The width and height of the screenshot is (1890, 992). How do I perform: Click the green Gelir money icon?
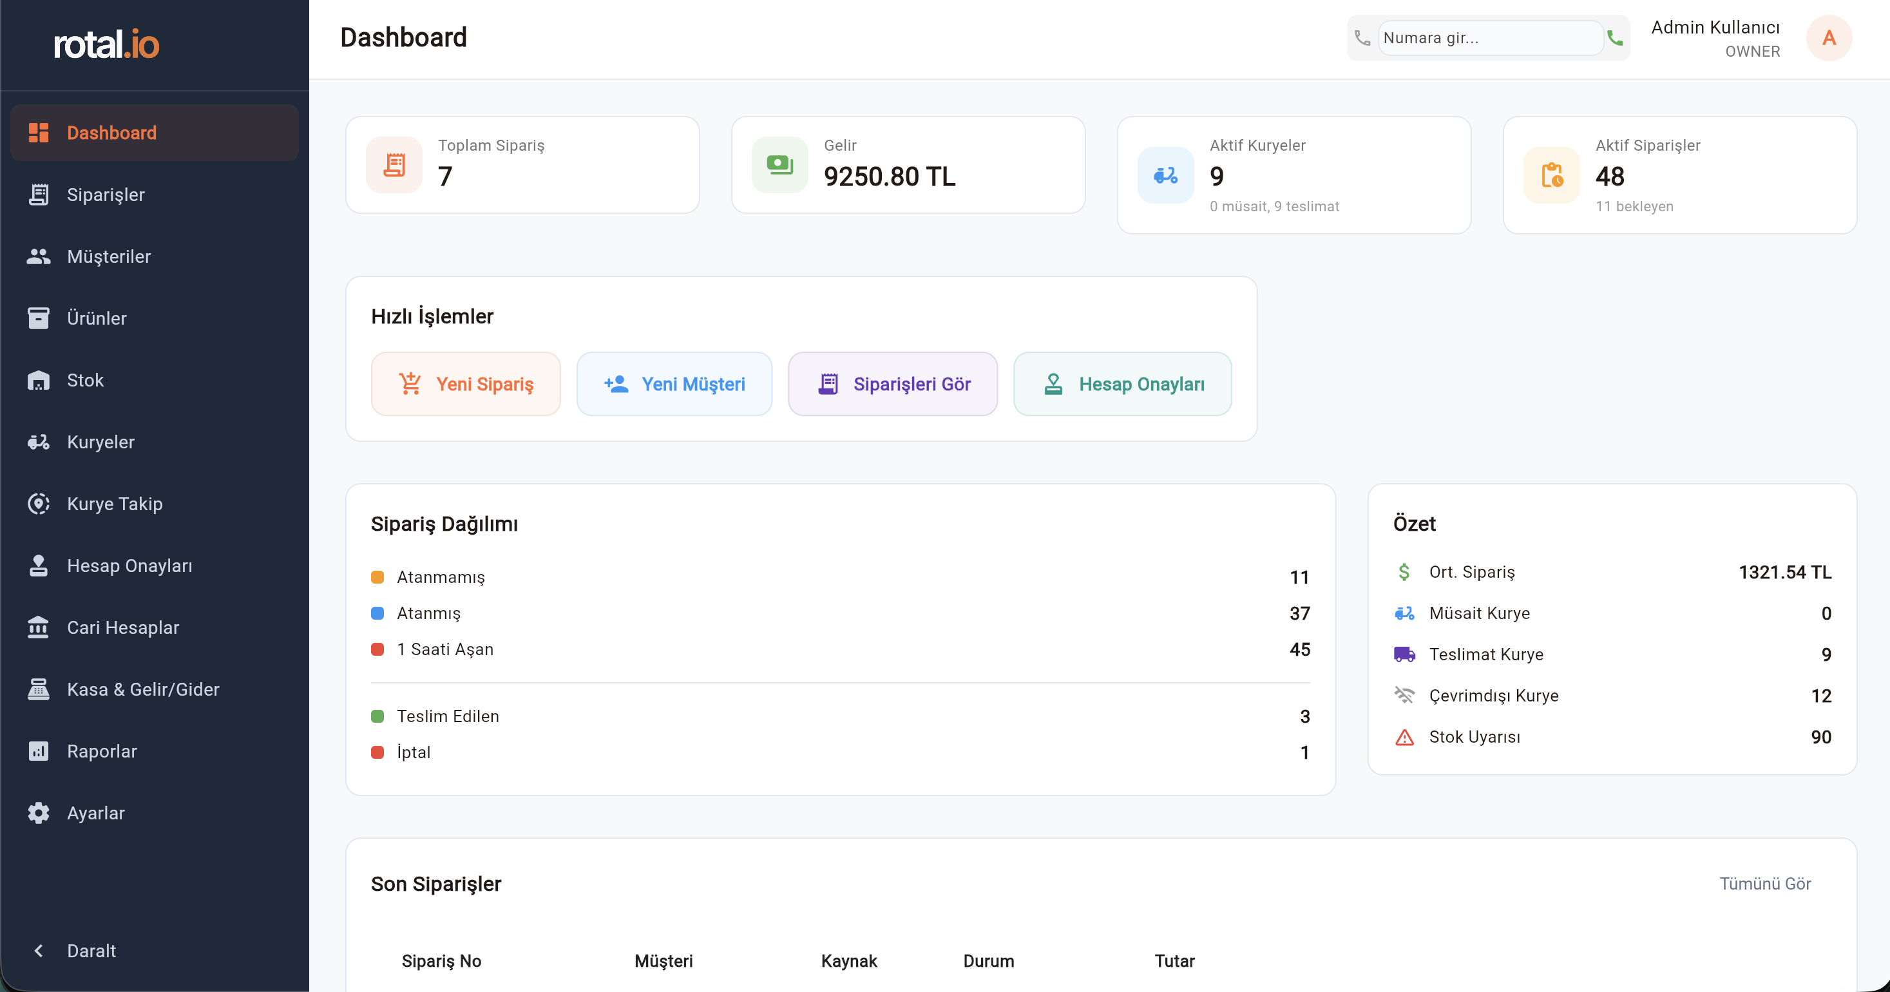779,165
